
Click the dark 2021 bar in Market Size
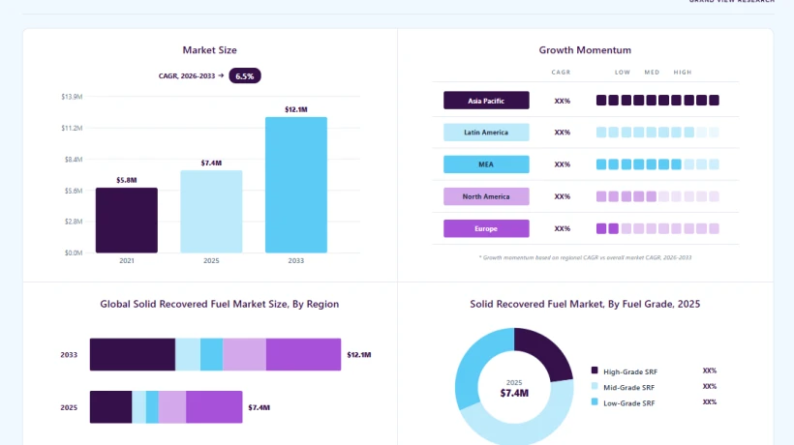[x=127, y=220]
